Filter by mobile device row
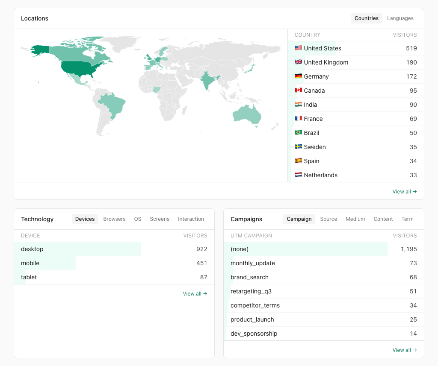This screenshot has width=438, height=366. 114,263
